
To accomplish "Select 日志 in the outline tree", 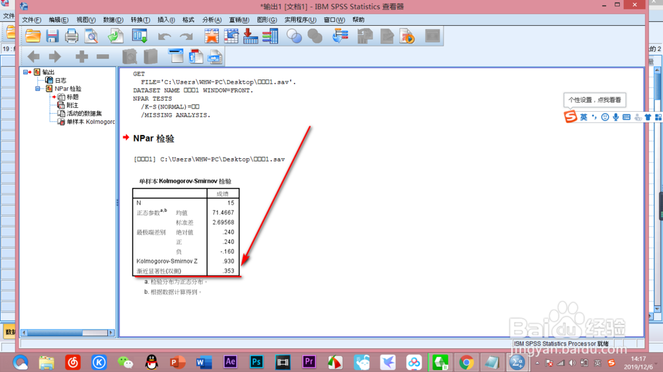I will tap(60, 80).
